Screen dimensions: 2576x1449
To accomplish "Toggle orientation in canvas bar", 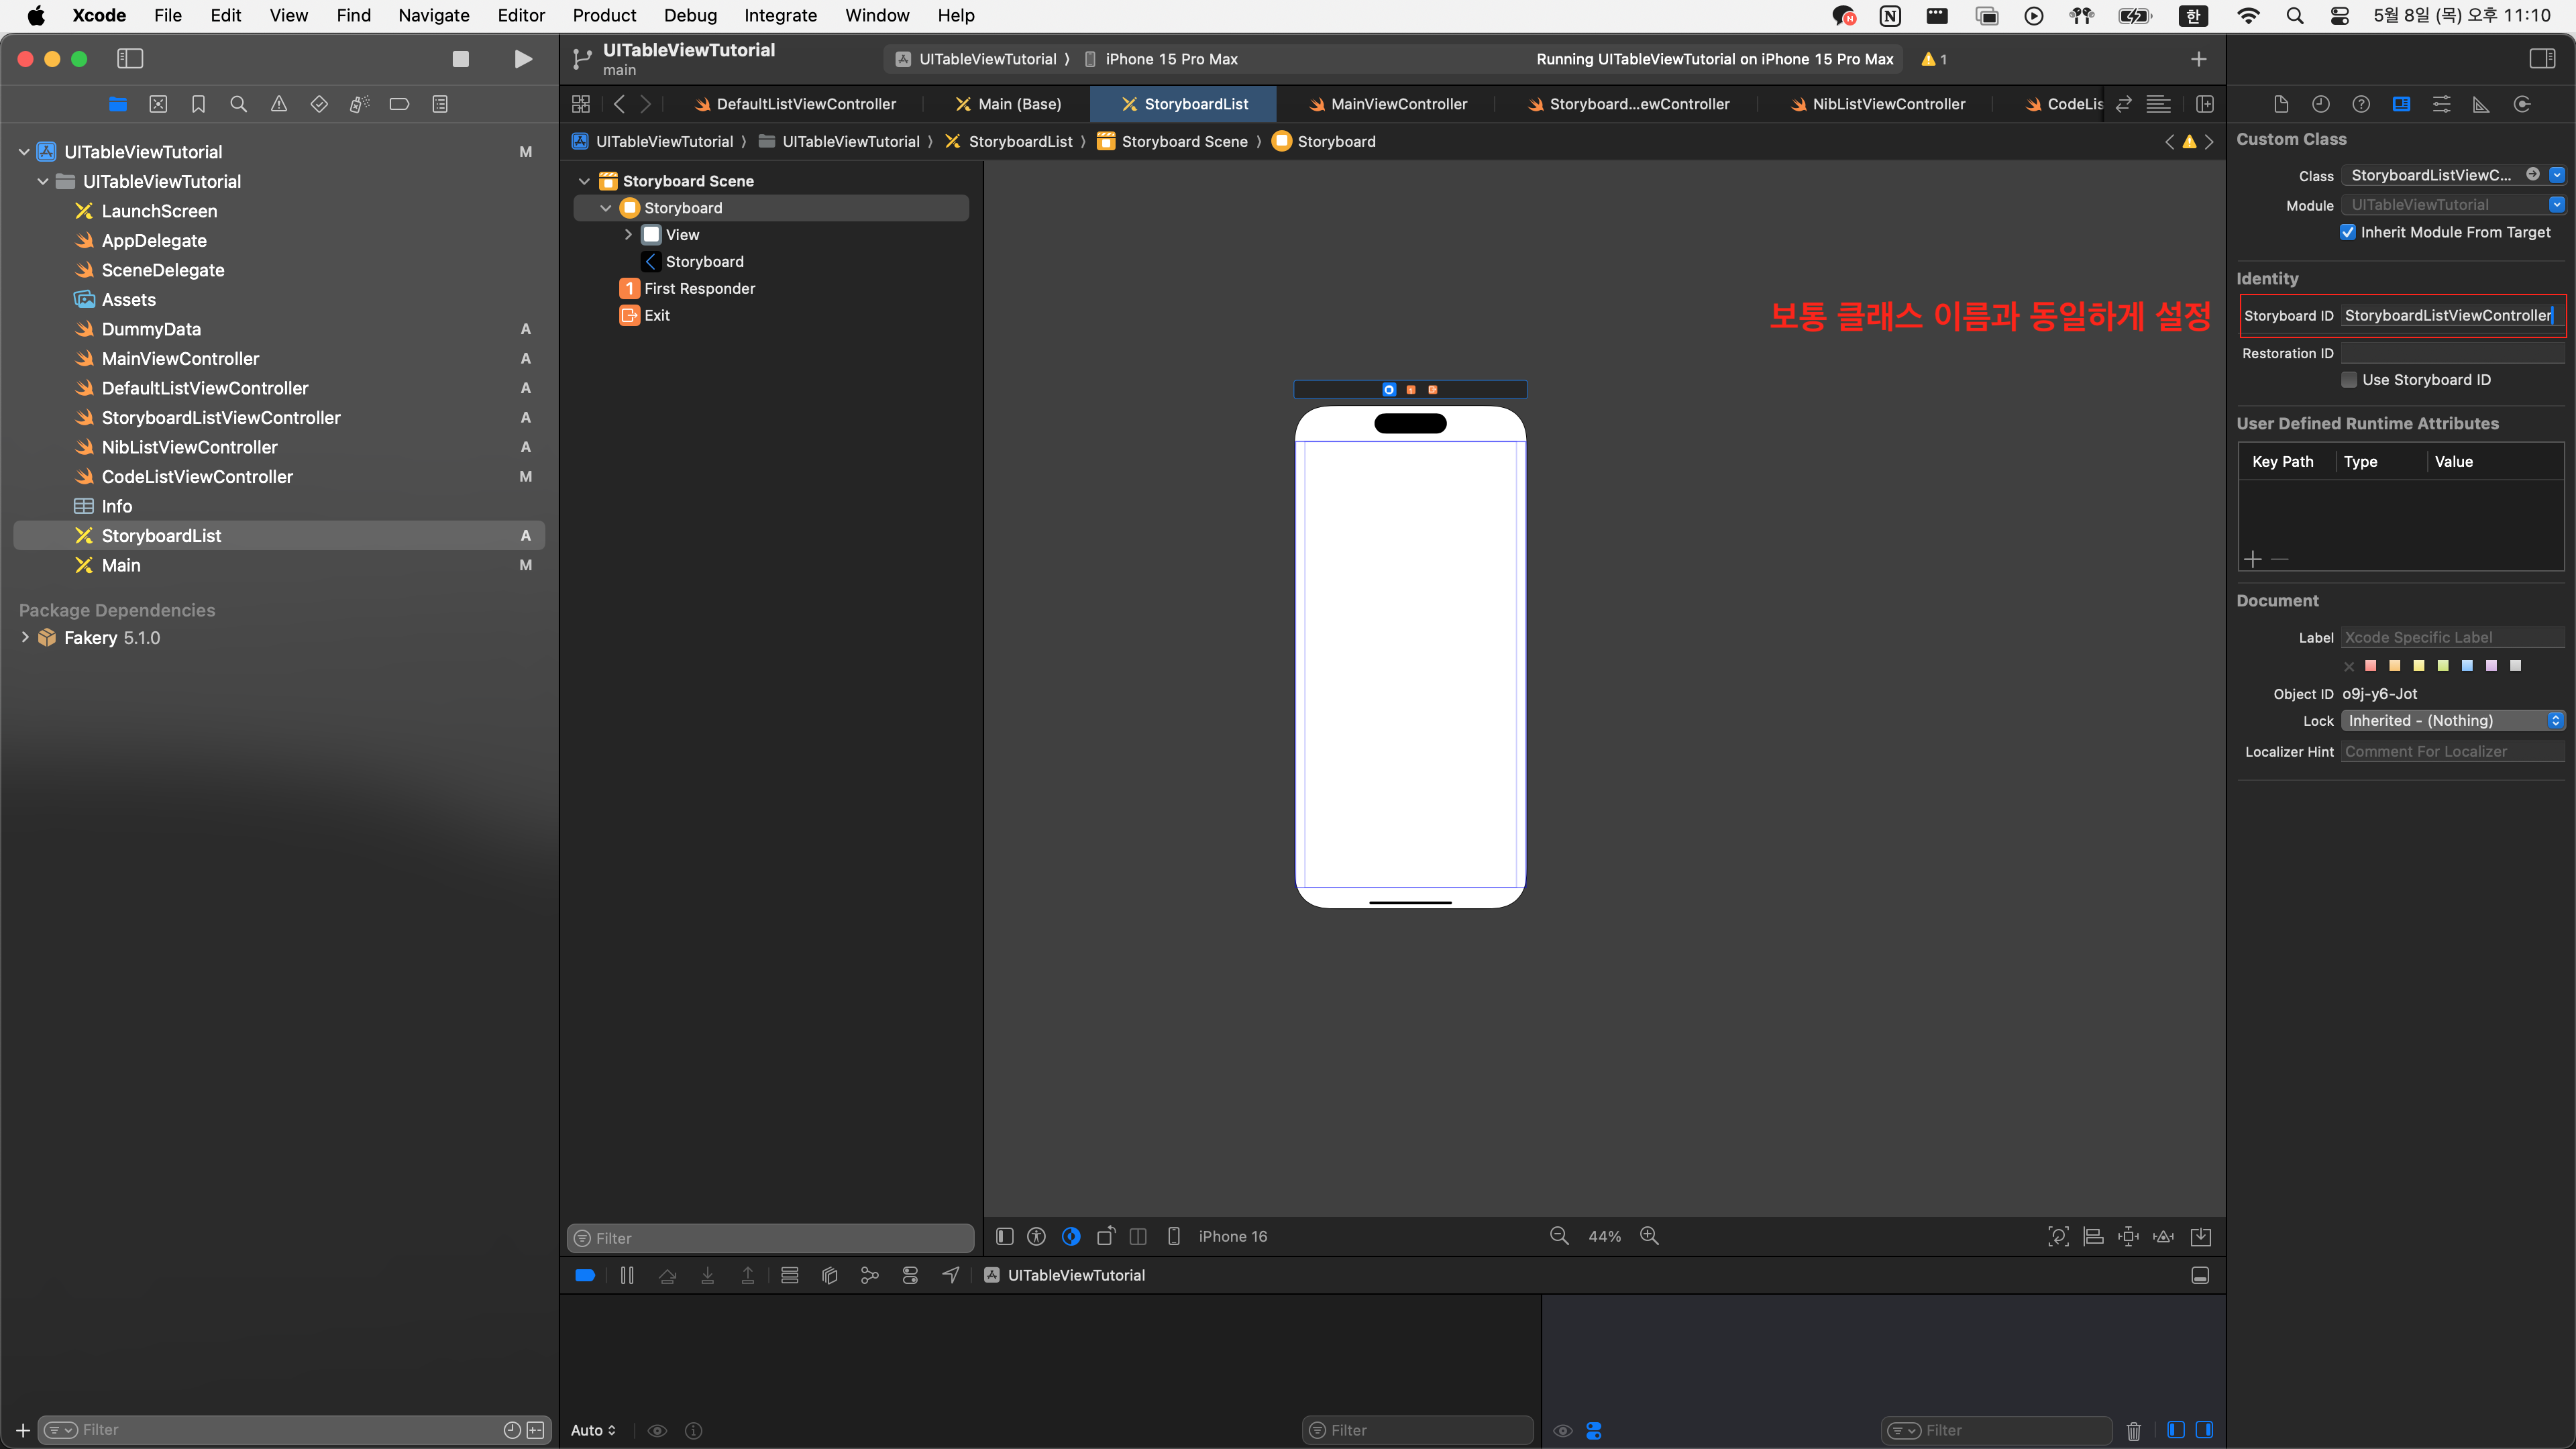I will tap(1105, 1236).
